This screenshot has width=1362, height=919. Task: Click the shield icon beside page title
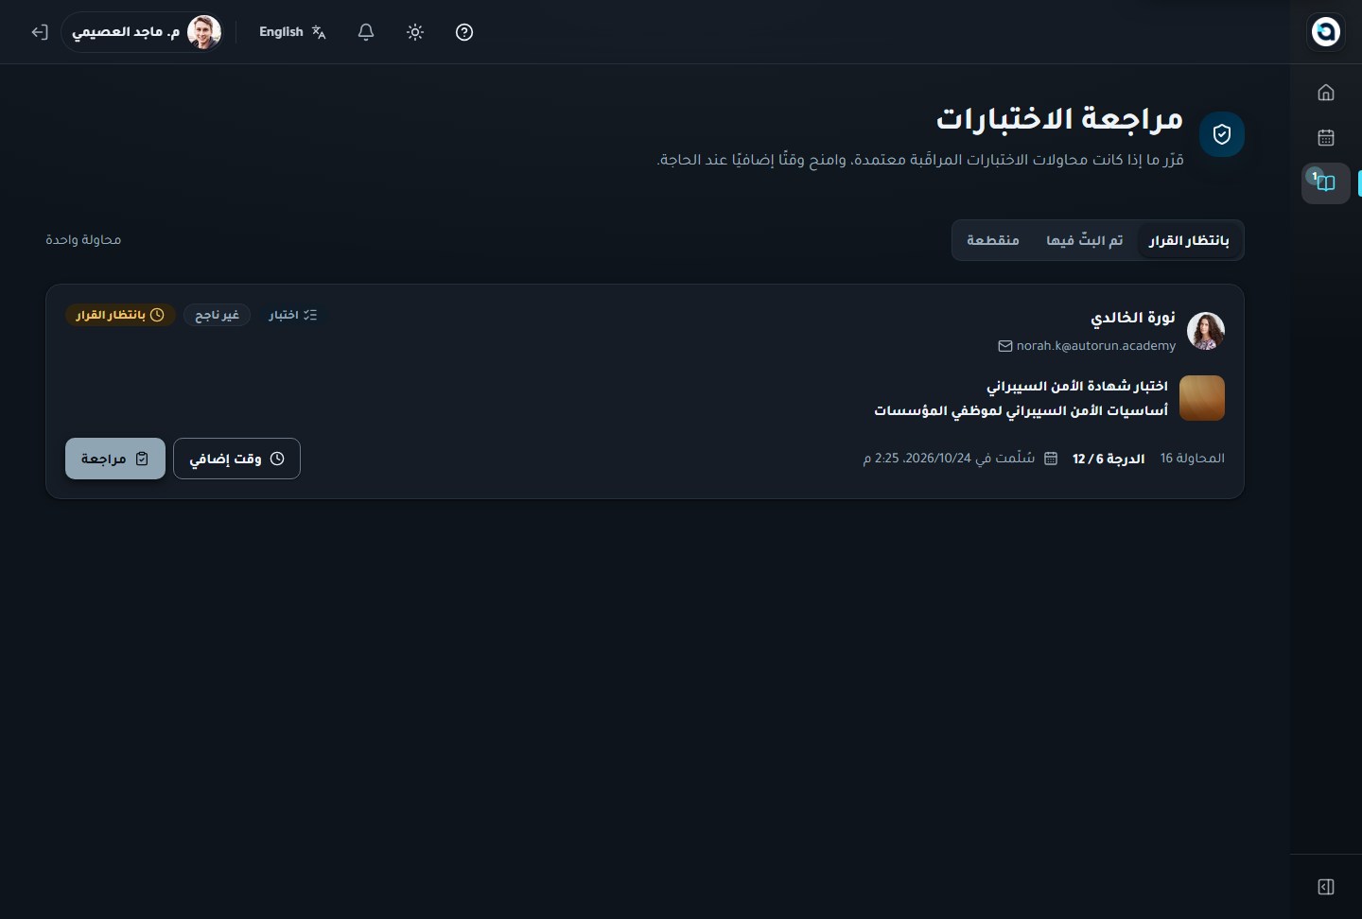click(x=1222, y=134)
